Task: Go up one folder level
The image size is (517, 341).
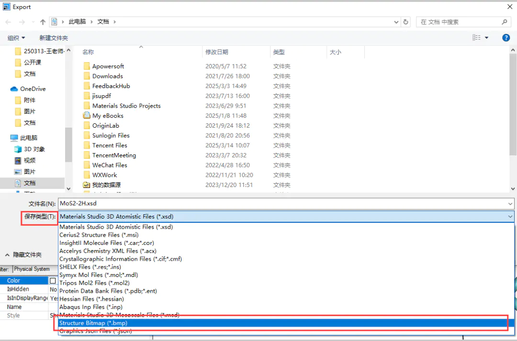Action: coord(43,22)
